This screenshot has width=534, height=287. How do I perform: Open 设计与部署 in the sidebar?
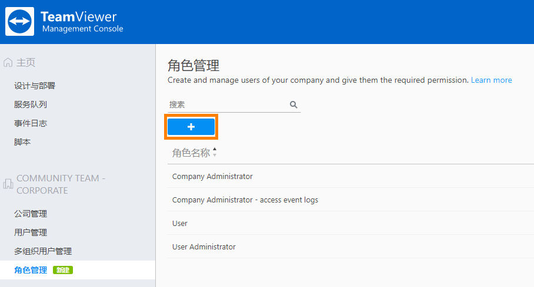tap(35, 86)
